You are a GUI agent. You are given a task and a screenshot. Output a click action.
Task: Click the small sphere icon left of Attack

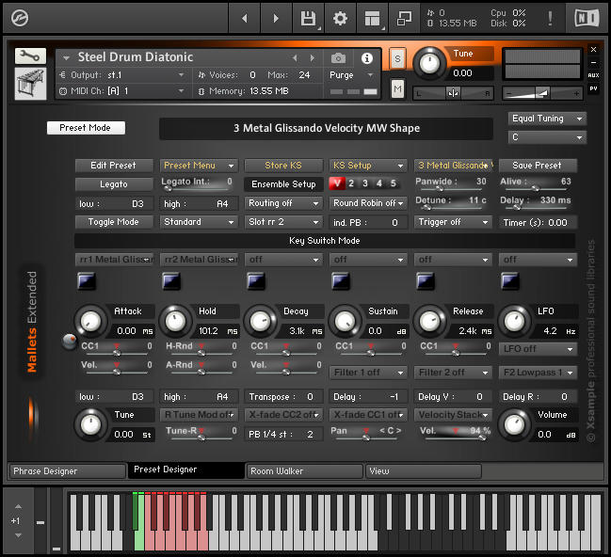70,342
